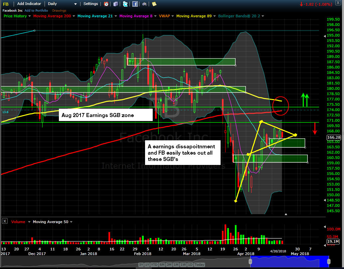Viewport: 344px width, 269px height.
Task: Click the Facebook Inc company name
Action: 13,11
